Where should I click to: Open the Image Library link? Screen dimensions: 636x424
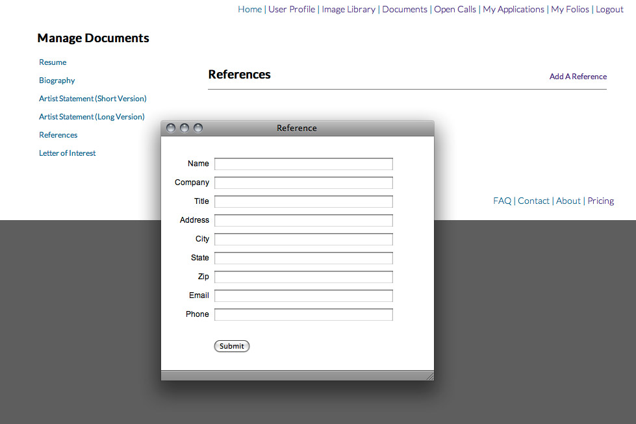348,9
